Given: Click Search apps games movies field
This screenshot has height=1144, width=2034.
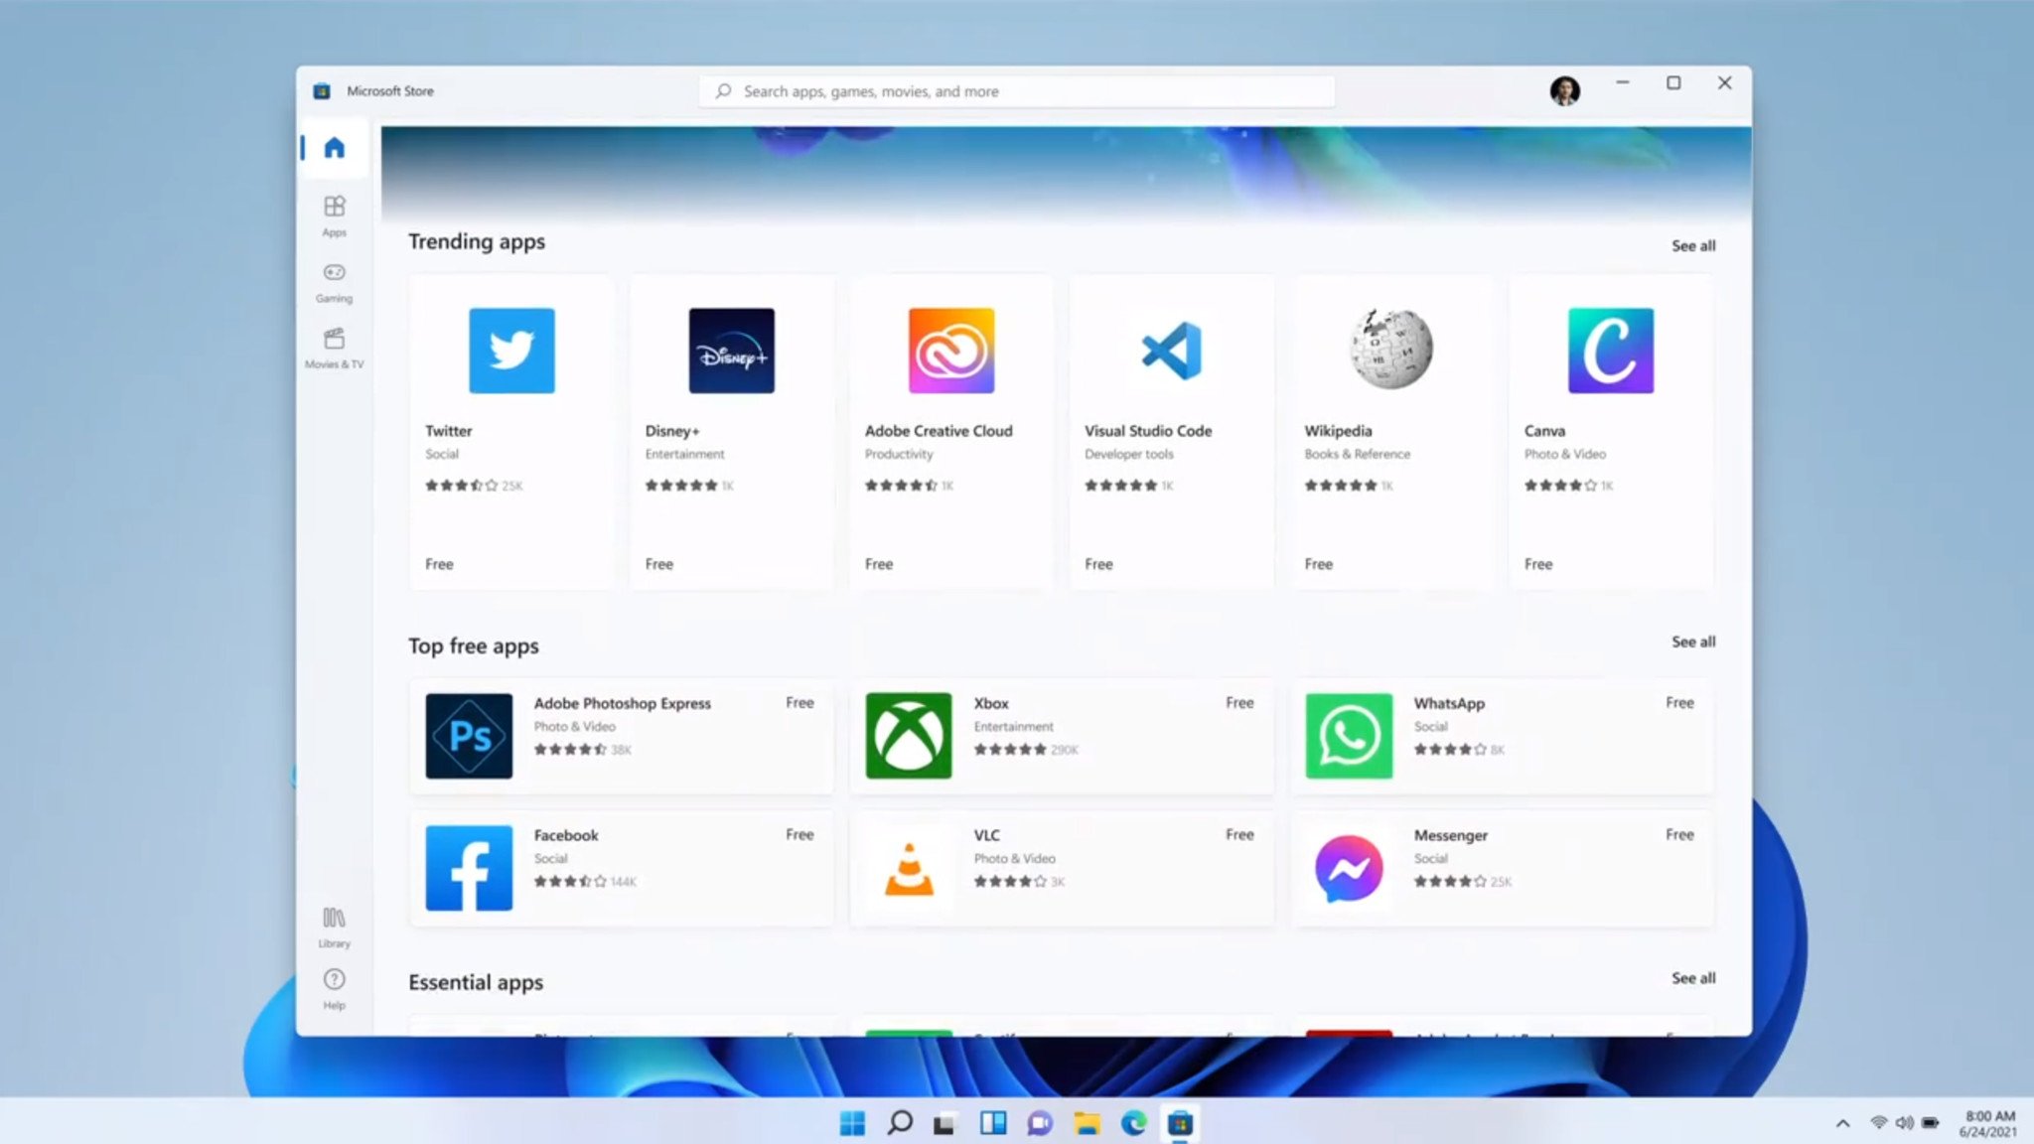Looking at the screenshot, I should point(1017,90).
